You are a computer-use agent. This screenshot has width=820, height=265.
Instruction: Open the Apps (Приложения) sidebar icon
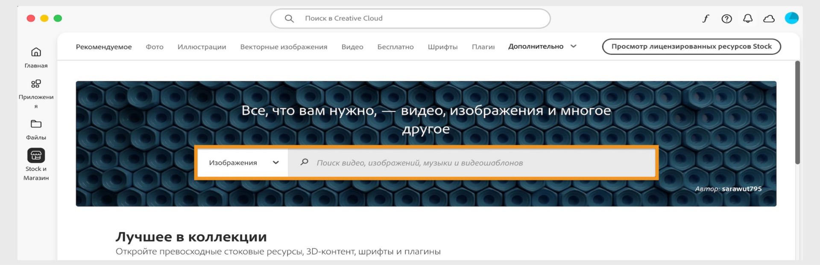(36, 84)
